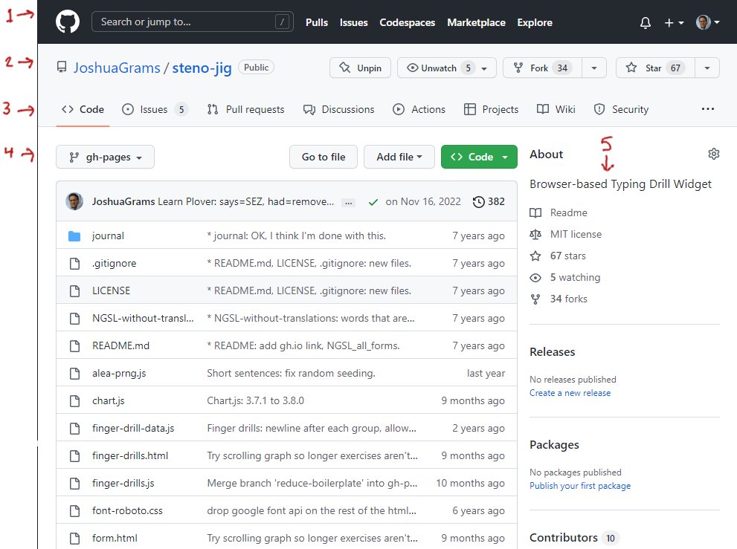This screenshot has height=549, width=737.
Task: Open the gh-pages branch selector
Action: click(105, 157)
